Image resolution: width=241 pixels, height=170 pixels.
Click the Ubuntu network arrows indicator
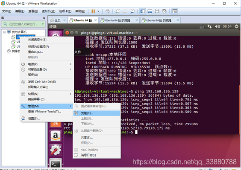point(209,26)
